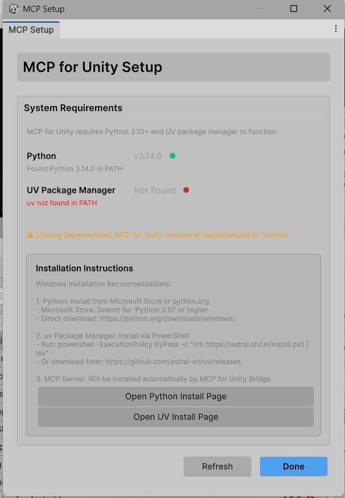
Task: Click the green Python status indicator dot
Action: click(x=172, y=156)
